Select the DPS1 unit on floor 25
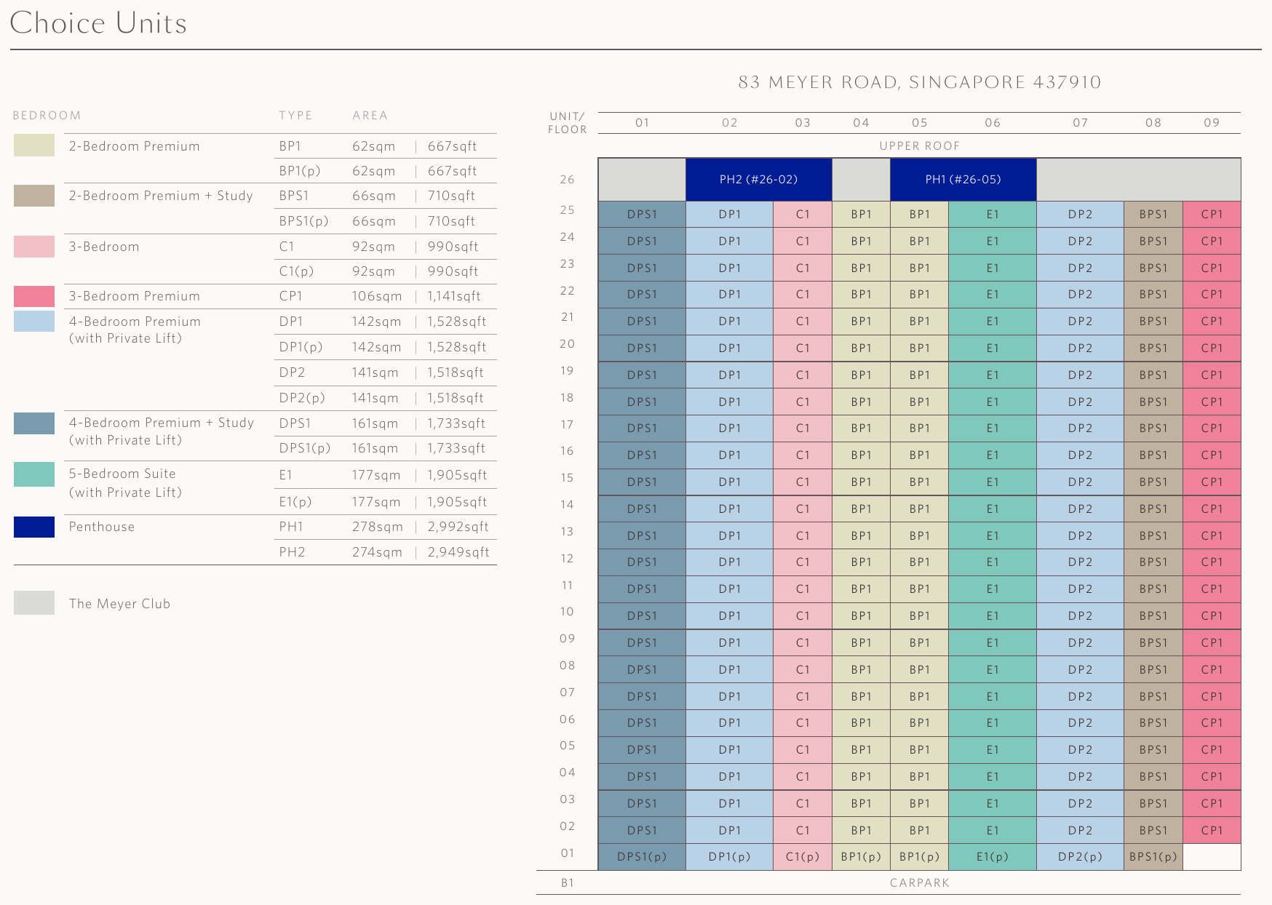 pyautogui.click(x=642, y=215)
